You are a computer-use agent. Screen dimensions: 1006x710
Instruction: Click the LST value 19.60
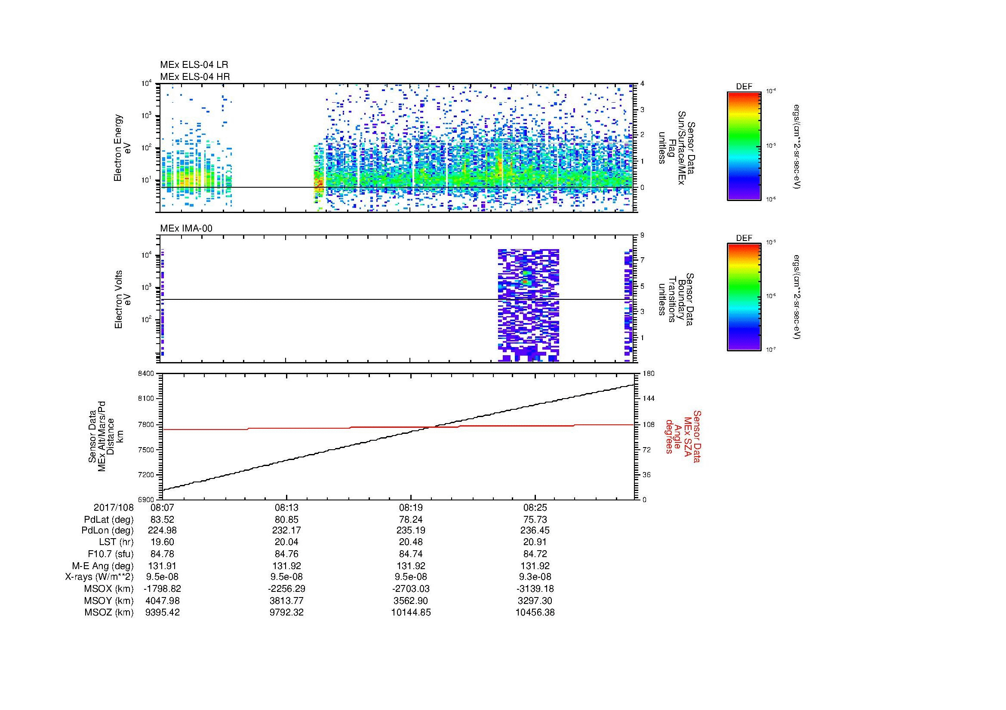[163, 542]
